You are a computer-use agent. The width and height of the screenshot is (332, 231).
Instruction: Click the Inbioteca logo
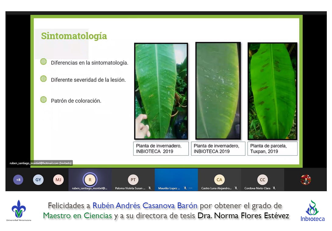pos(313,211)
